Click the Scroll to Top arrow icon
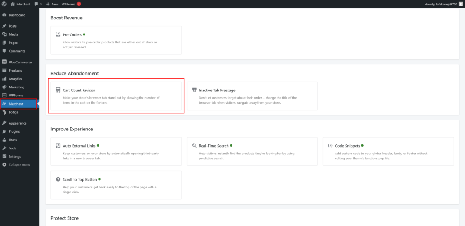465x226 pixels. [58, 179]
